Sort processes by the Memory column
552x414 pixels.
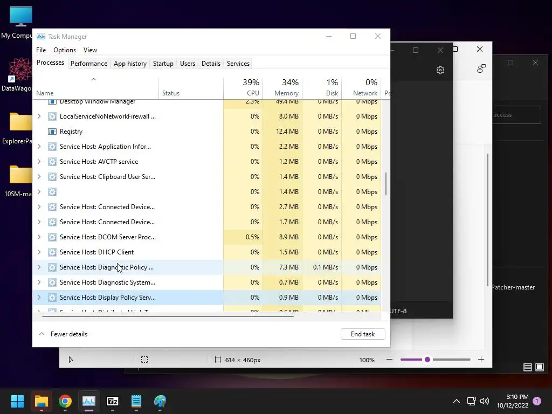[x=282, y=87]
